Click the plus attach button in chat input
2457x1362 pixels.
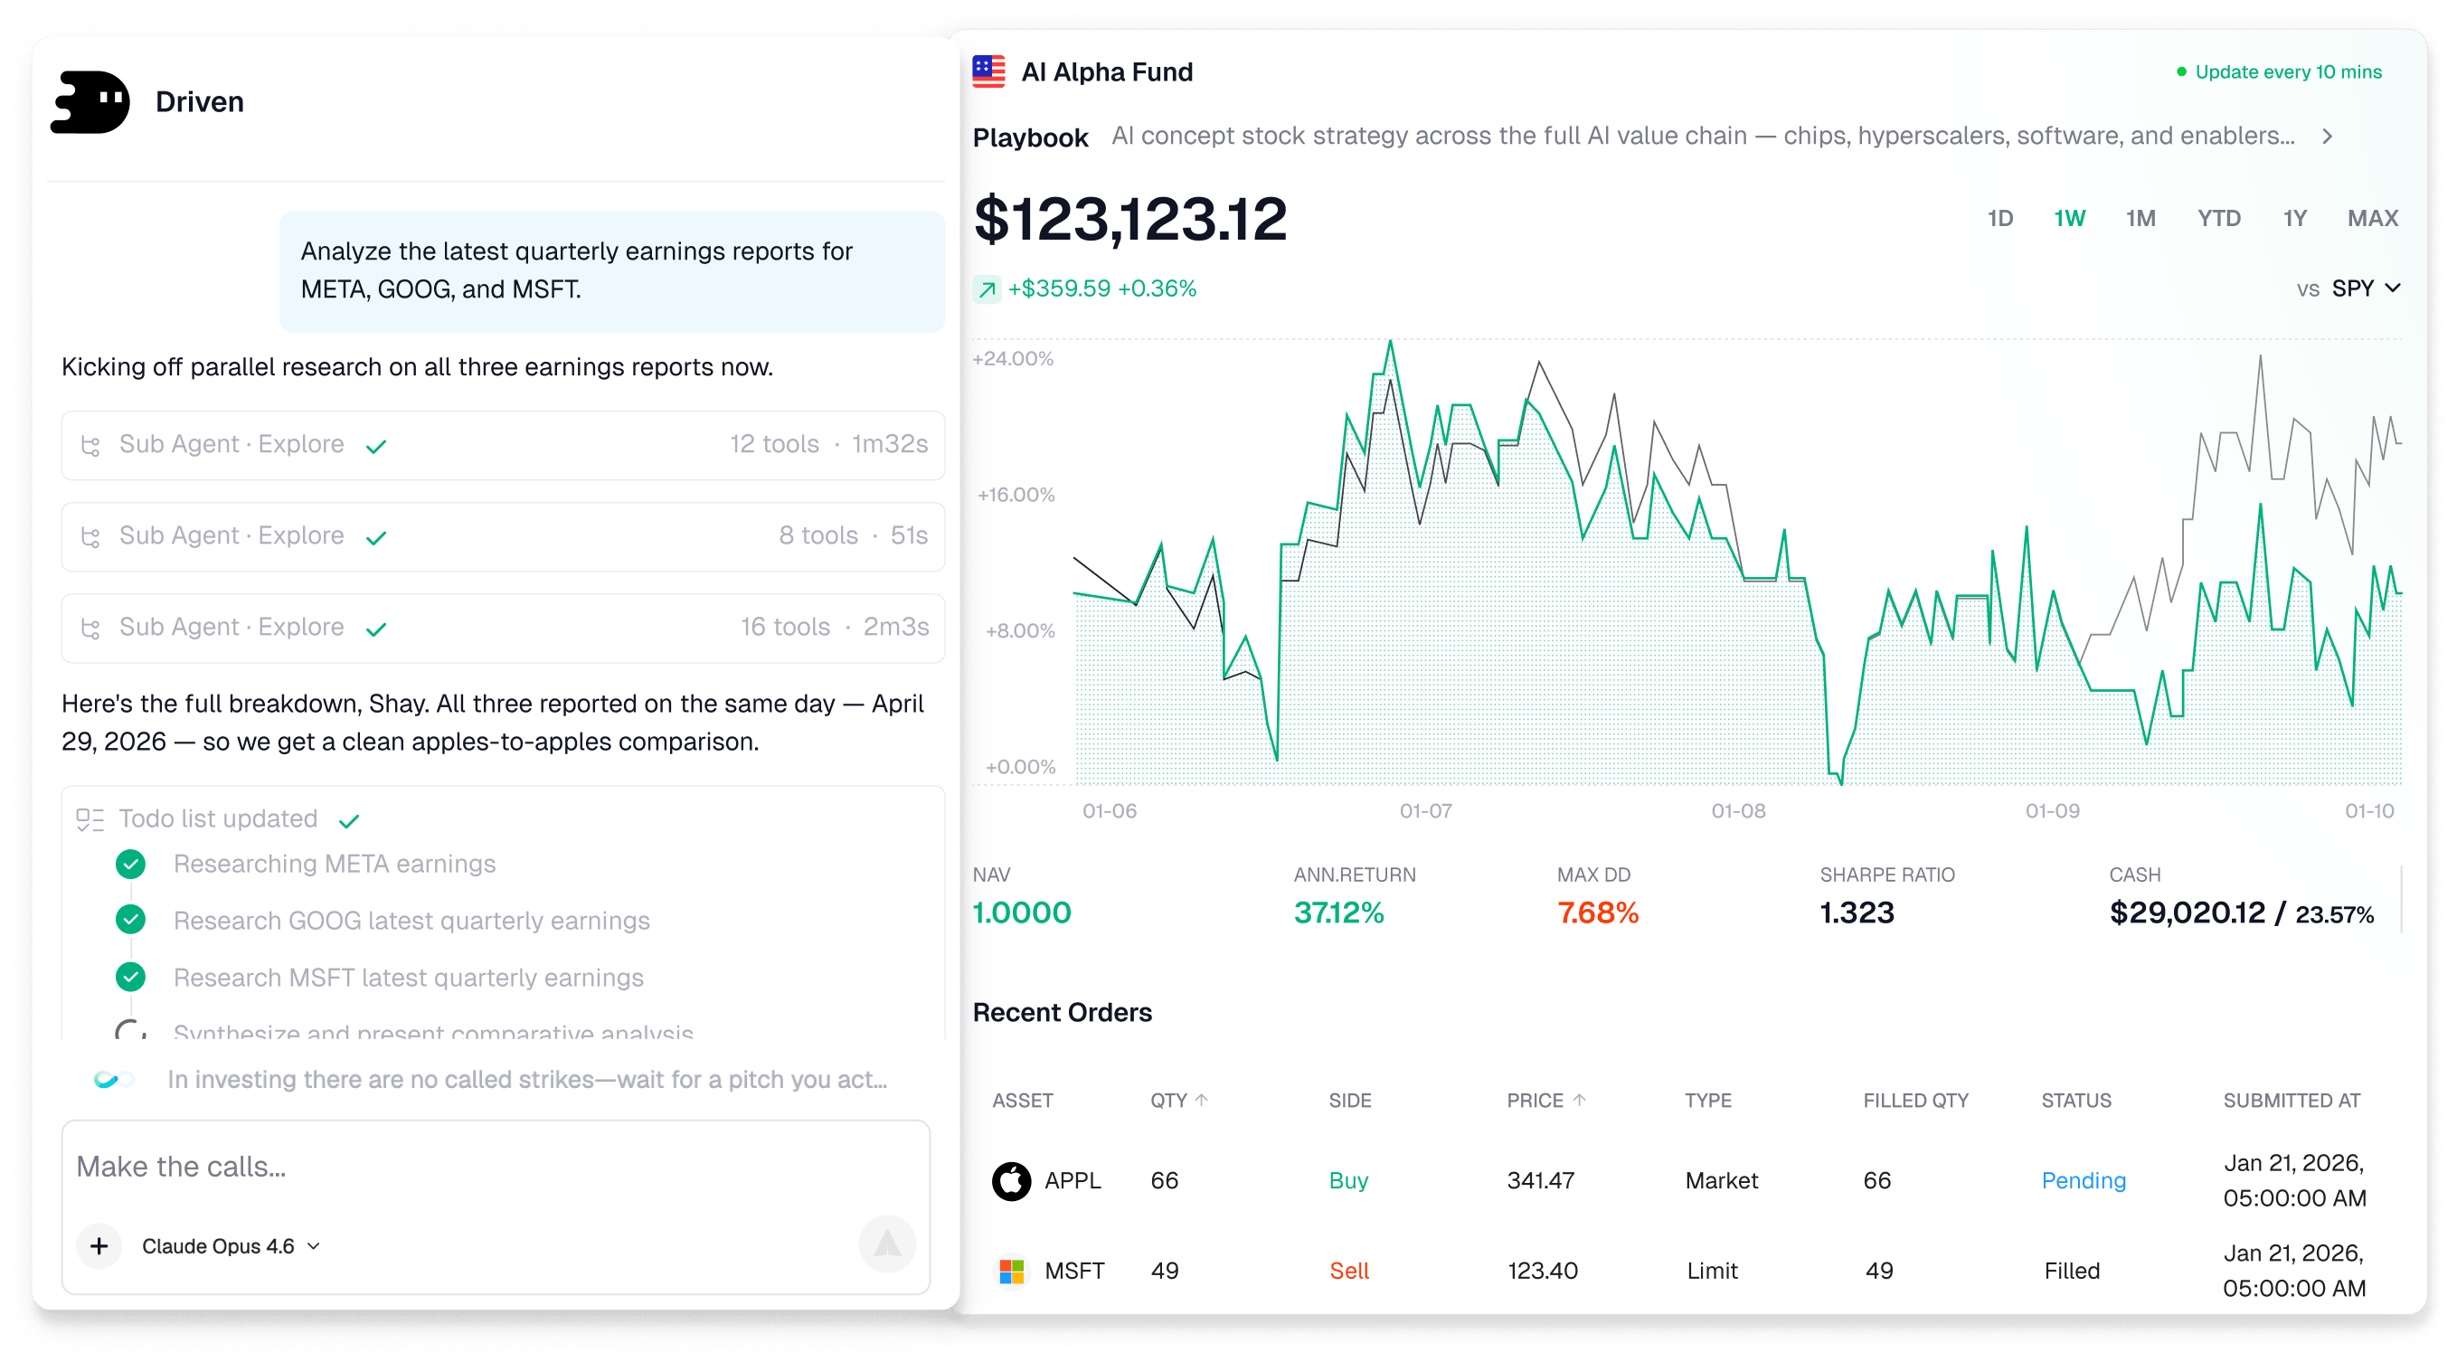coord(99,1245)
